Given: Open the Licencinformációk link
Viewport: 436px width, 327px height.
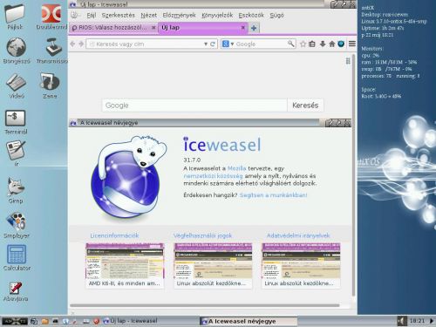Looking at the screenshot, I should pyautogui.click(x=114, y=235).
